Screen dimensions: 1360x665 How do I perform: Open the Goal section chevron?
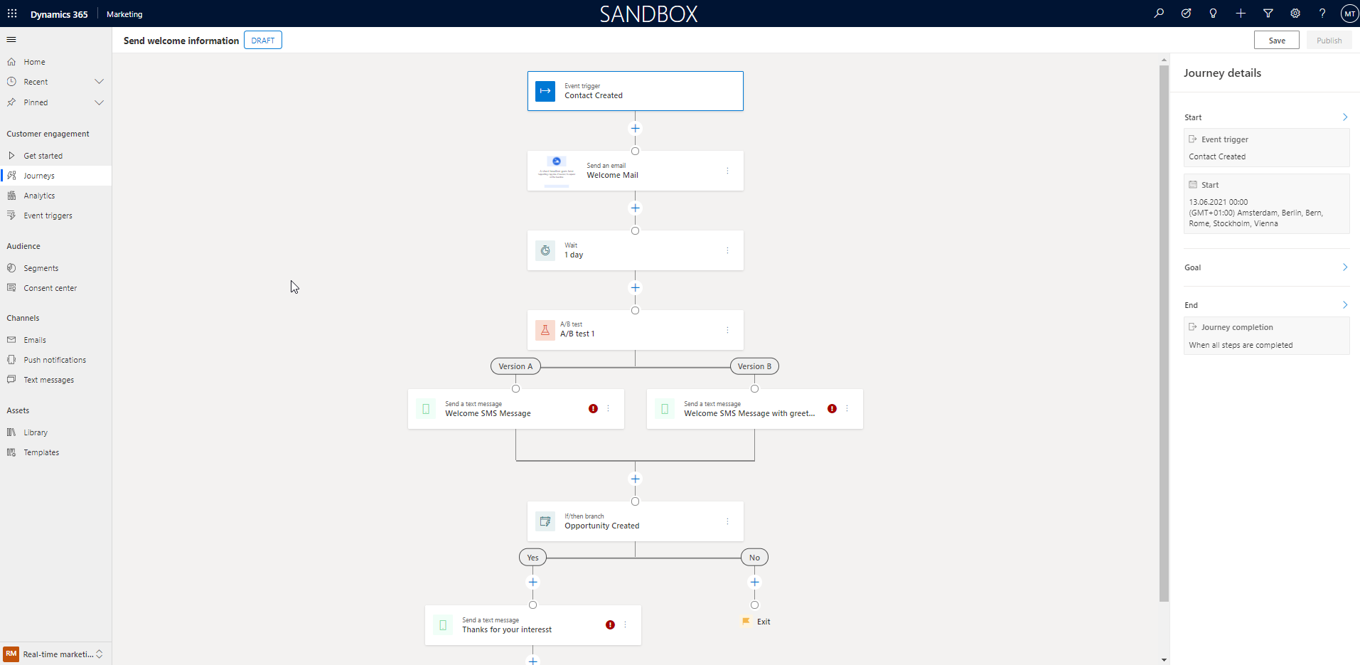click(x=1344, y=267)
